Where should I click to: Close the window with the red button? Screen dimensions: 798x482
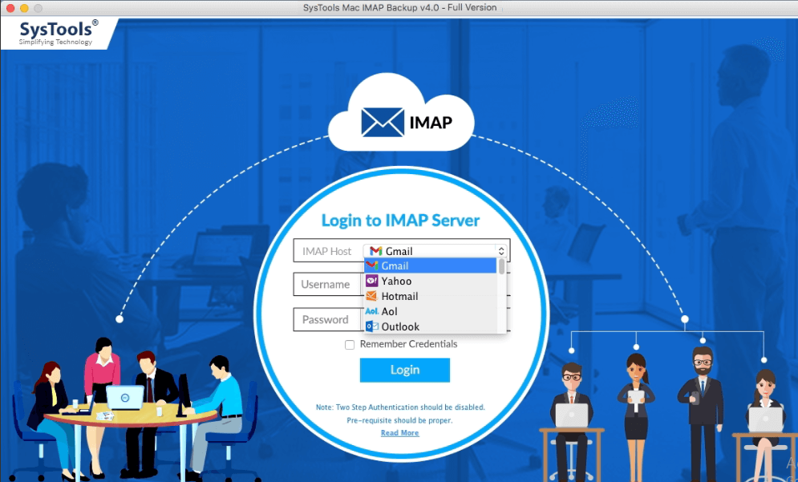(x=10, y=8)
